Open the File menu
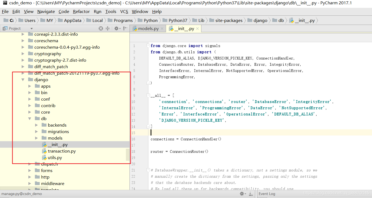The image size is (372, 198). point(5,12)
